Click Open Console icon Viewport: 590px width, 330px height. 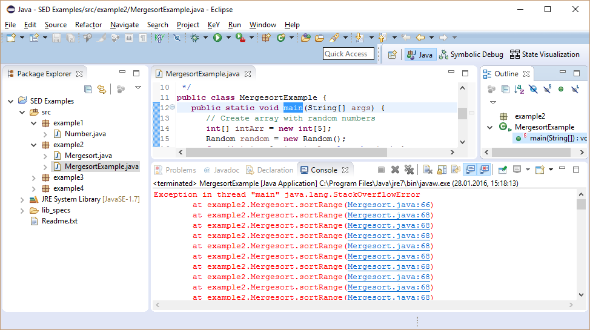coord(540,170)
